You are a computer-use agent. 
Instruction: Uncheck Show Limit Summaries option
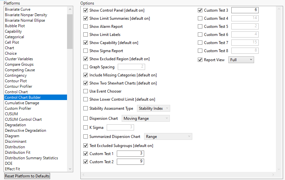[86, 18]
